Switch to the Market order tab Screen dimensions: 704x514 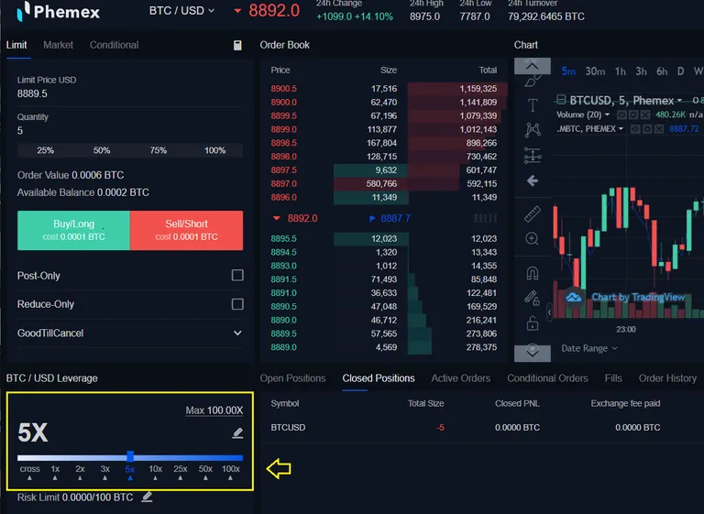coord(58,45)
